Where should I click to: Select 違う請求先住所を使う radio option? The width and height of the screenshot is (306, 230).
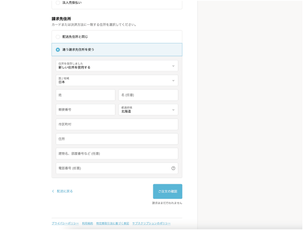click(58, 50)
